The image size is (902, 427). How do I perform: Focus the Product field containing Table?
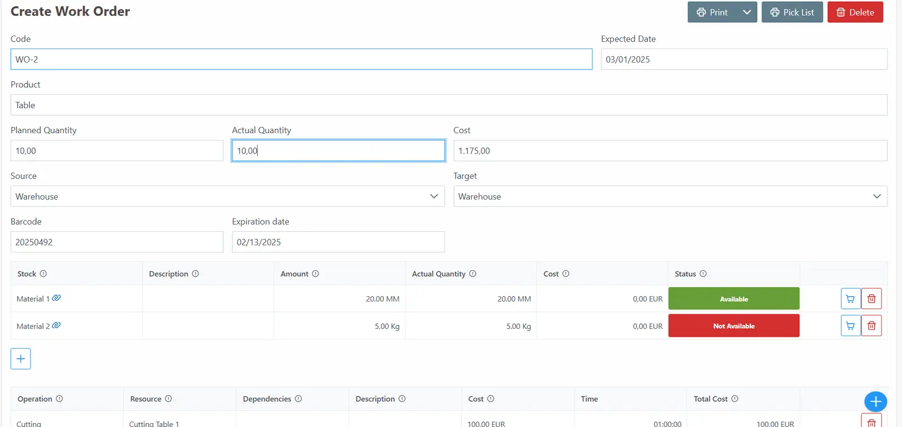[449, 105]
